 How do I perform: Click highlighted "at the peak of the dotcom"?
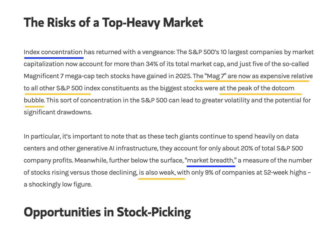(257, 88)
